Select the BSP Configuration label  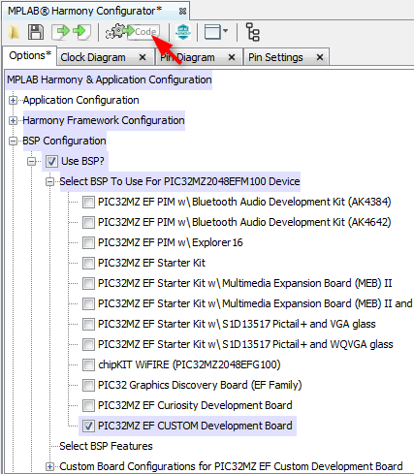click(x=64, y=141)
